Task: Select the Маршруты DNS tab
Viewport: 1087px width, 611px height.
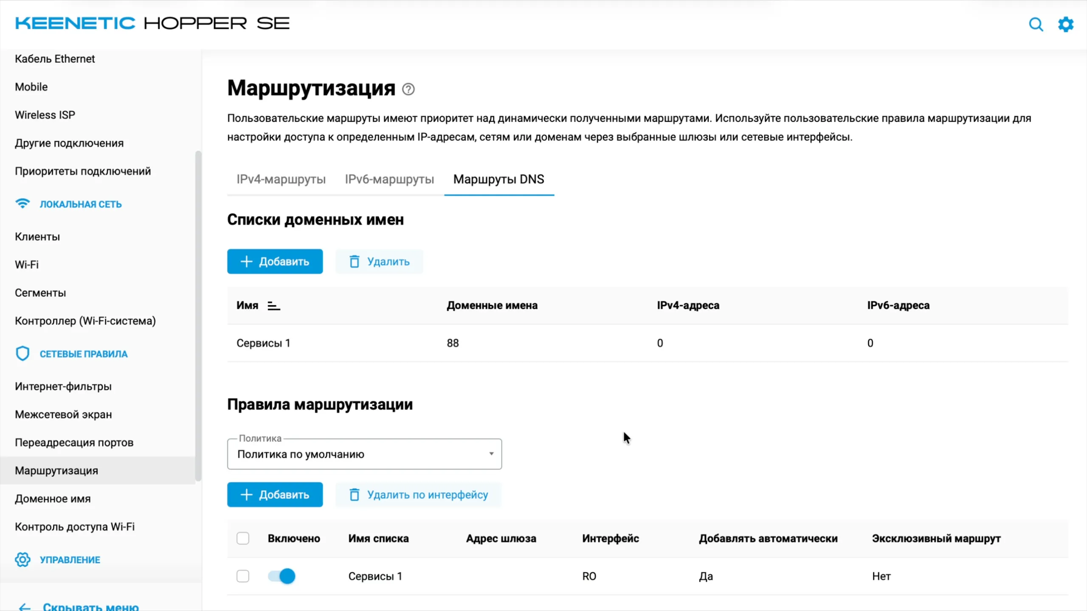Action: [499, 179]
